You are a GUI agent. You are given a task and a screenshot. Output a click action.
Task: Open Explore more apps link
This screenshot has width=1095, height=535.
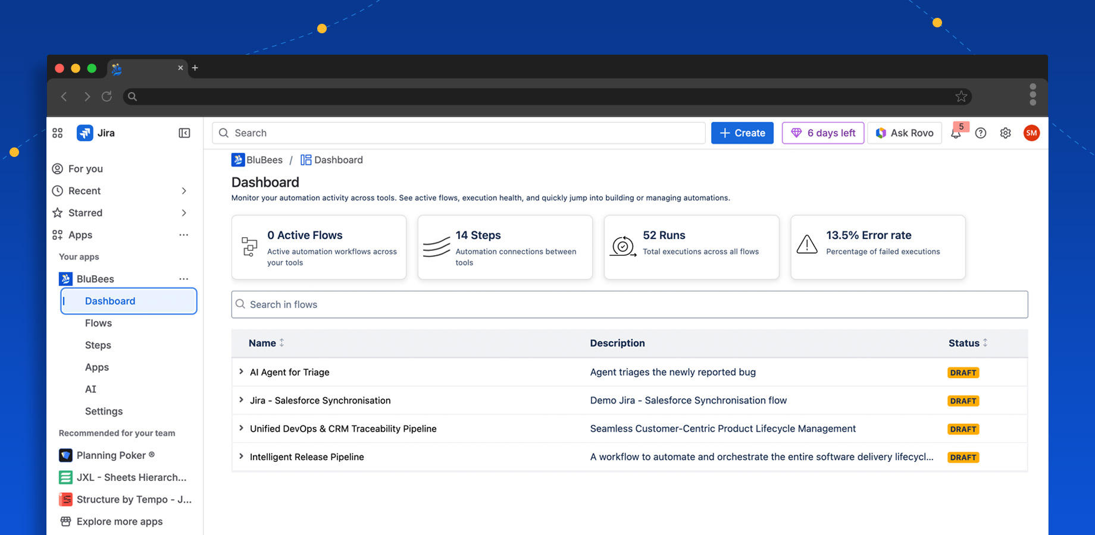120,521
